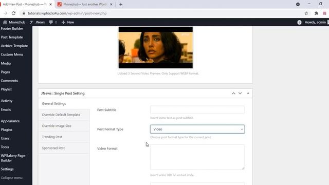Screen dimensions: 329x185
Task: Open the Appearance menu
Action: (10, 121)
